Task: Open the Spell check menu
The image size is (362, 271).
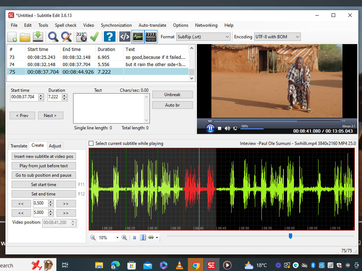Action: [x=66, y=25]
